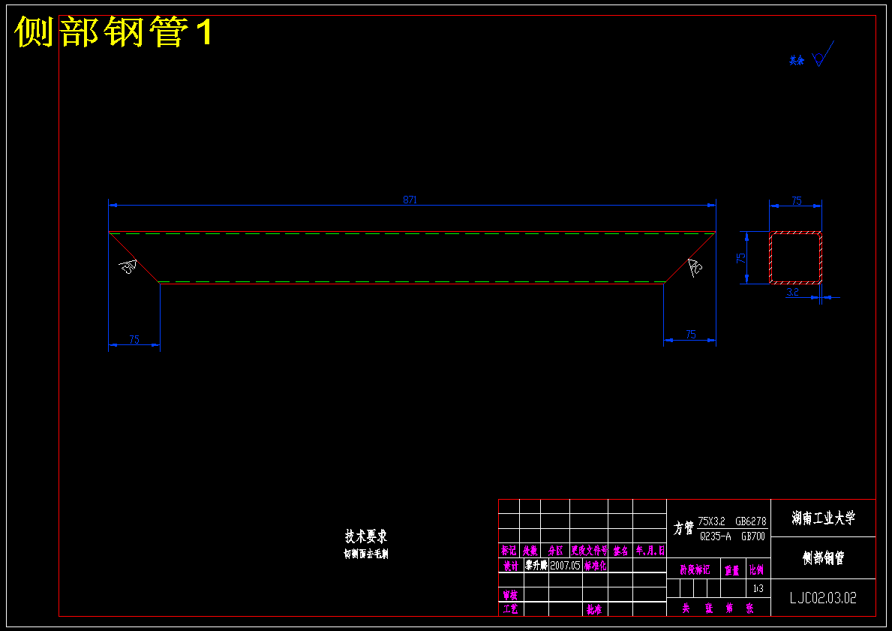Click the 标准化 label
The image size is (892, 631).
click(596, 566)
